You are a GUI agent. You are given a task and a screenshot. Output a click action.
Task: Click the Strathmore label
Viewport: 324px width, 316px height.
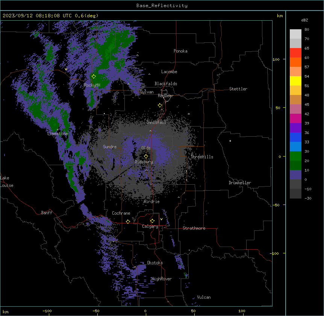(194, 228)
